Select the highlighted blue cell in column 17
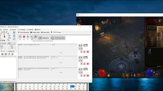 (72, 86)
